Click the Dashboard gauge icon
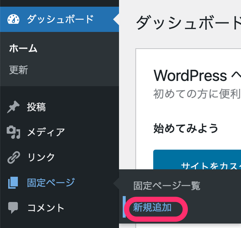The image size is (241, 228). tap(13, 19)
